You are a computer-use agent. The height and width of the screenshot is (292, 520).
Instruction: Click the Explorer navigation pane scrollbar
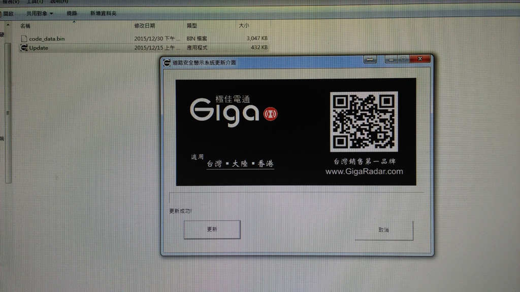8,113
